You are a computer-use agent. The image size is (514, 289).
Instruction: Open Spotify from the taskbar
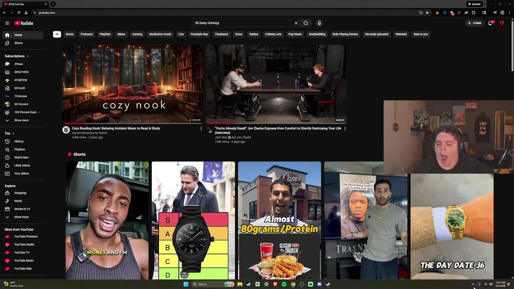(x=284, y=284)
